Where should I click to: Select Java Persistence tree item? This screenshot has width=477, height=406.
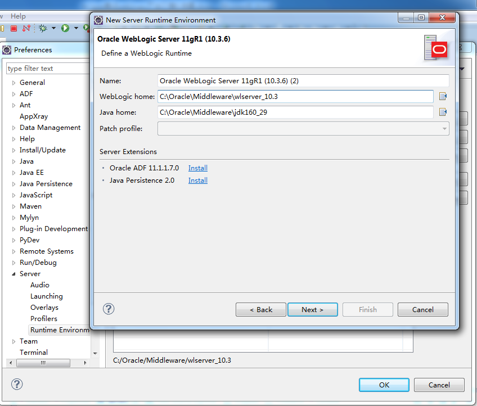click(x=46, y=184)
